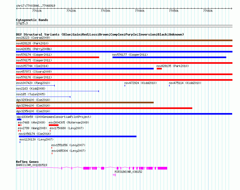Click the esv1551656 (Levy2007) label
Image resolution: width=240 pixels, height=190 pixels.
click(x=68, y=145)
